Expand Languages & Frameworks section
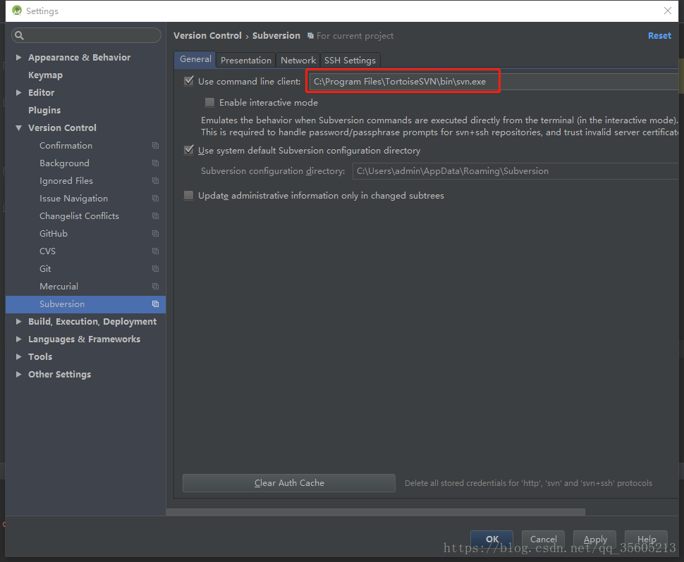684x562 pixels. point(19,339)
